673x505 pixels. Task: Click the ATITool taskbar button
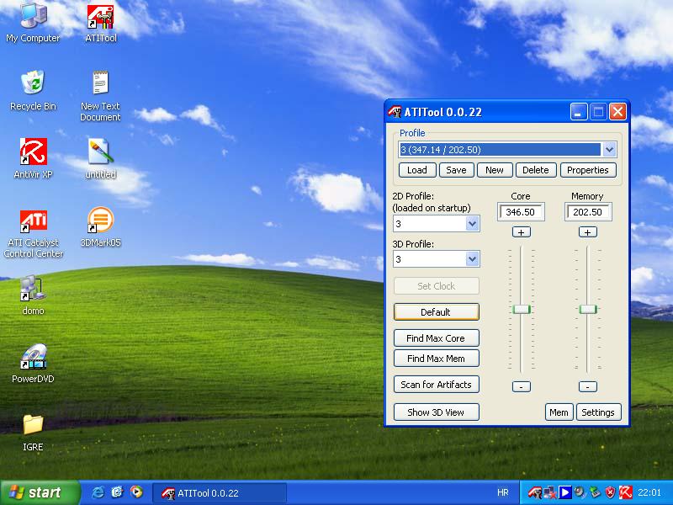tap(219, 492)
